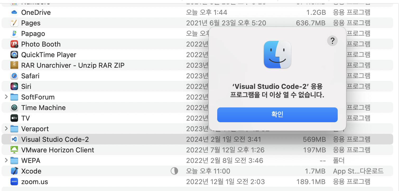Click the Papago parrot icon

point(14,34)
